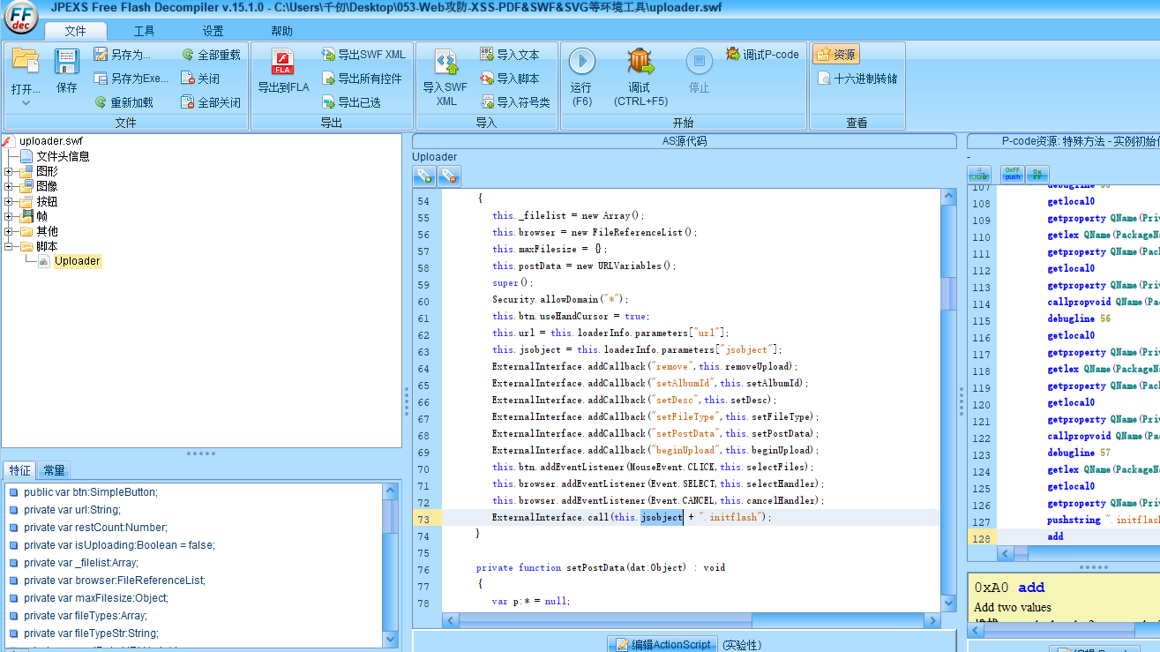
Task: Export to FLA with 导出到FLA icon
Action: (283, 71)
